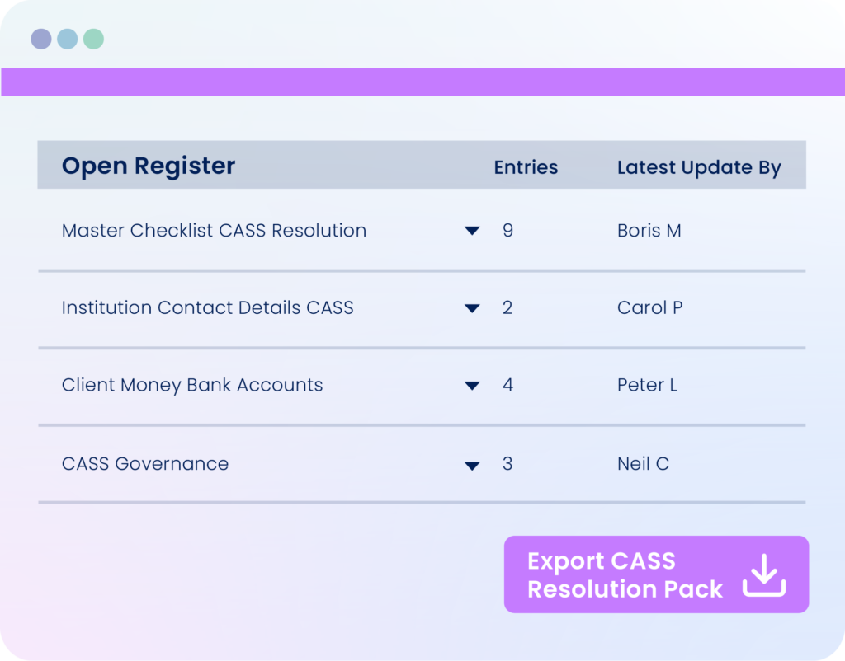Click the download arrow icon on export button
The height and width of the screenshot is (661, 845).
coord(763,575)
